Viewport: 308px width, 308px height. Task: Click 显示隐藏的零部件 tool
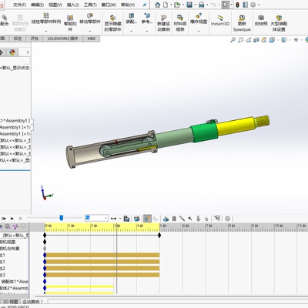click(x=112, y=23)
